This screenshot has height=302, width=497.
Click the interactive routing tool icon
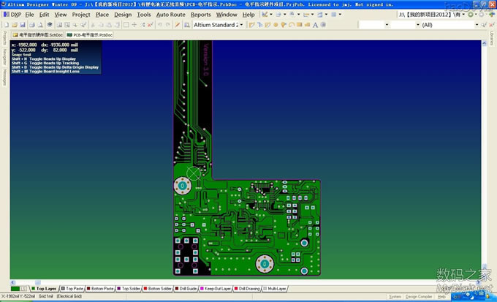click(x=250, y=25)
